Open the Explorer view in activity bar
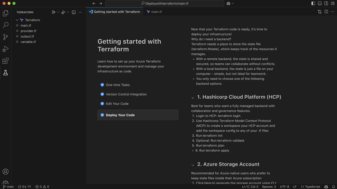Screen dimensions: 337x189 (6, 13)
